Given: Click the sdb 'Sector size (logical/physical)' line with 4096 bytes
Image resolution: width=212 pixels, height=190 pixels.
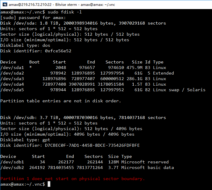Looking at the screenshot, I should coord(71,129).
